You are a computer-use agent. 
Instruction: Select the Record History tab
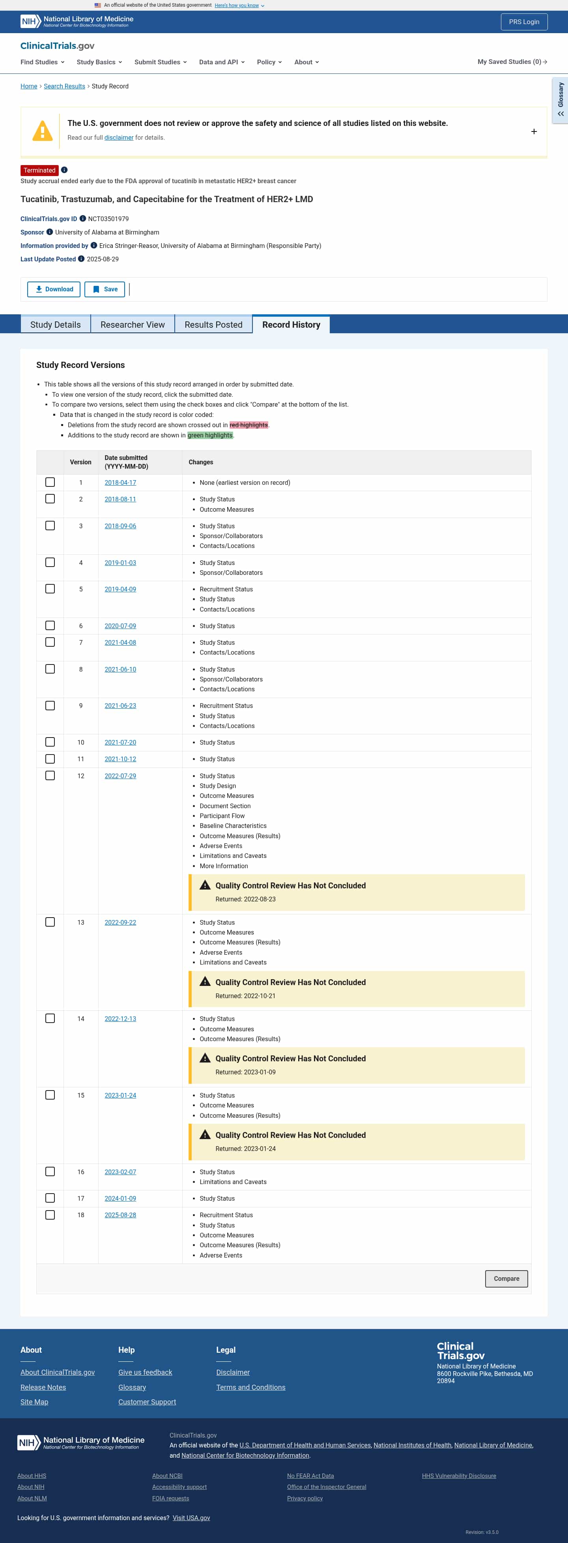coord(291,325)
